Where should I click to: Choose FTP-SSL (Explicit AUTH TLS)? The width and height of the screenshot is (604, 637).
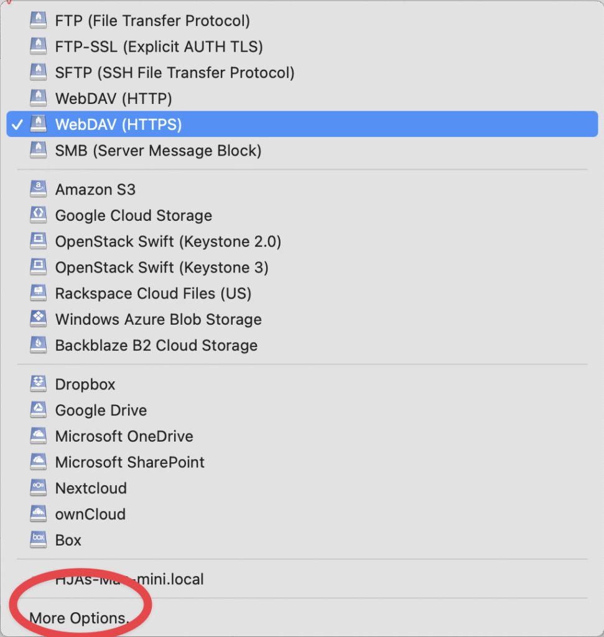click(x=302, y=47)
